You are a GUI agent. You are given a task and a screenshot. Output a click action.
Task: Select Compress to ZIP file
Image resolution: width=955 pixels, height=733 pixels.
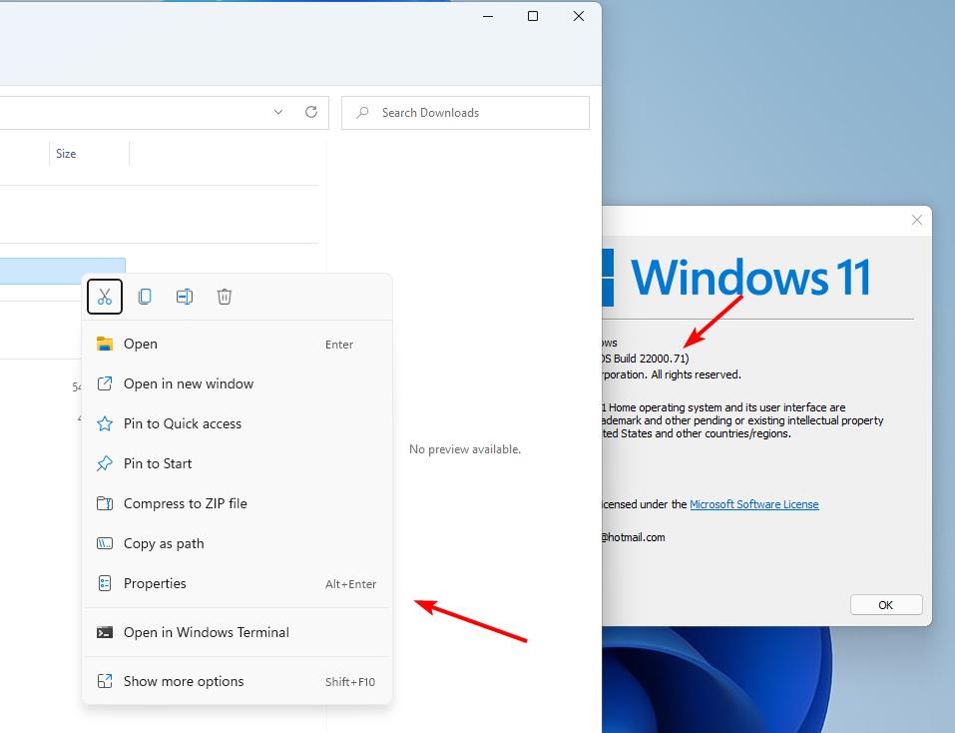point(237,503)
